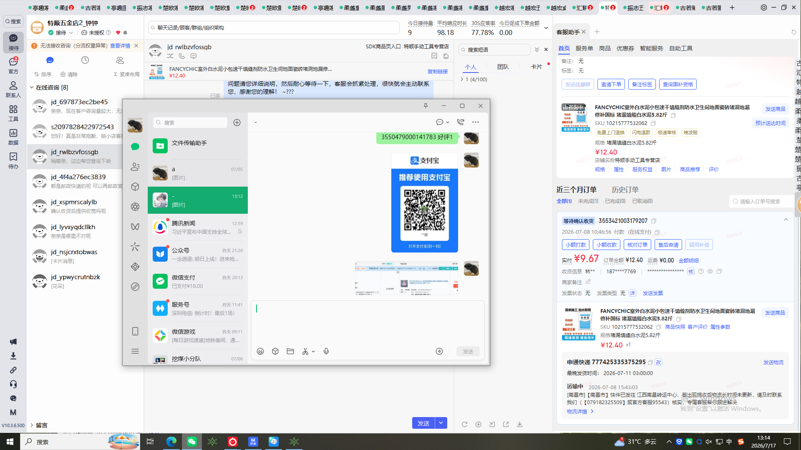Click the refresh icon below the chat area
This screenshot has width=801, height=450.
coord(464,424)
